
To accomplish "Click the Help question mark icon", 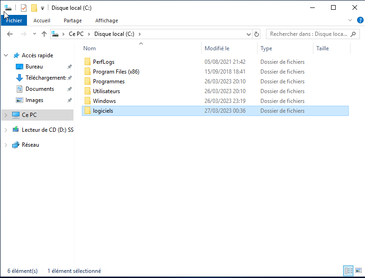I will [x=360, y=20].
